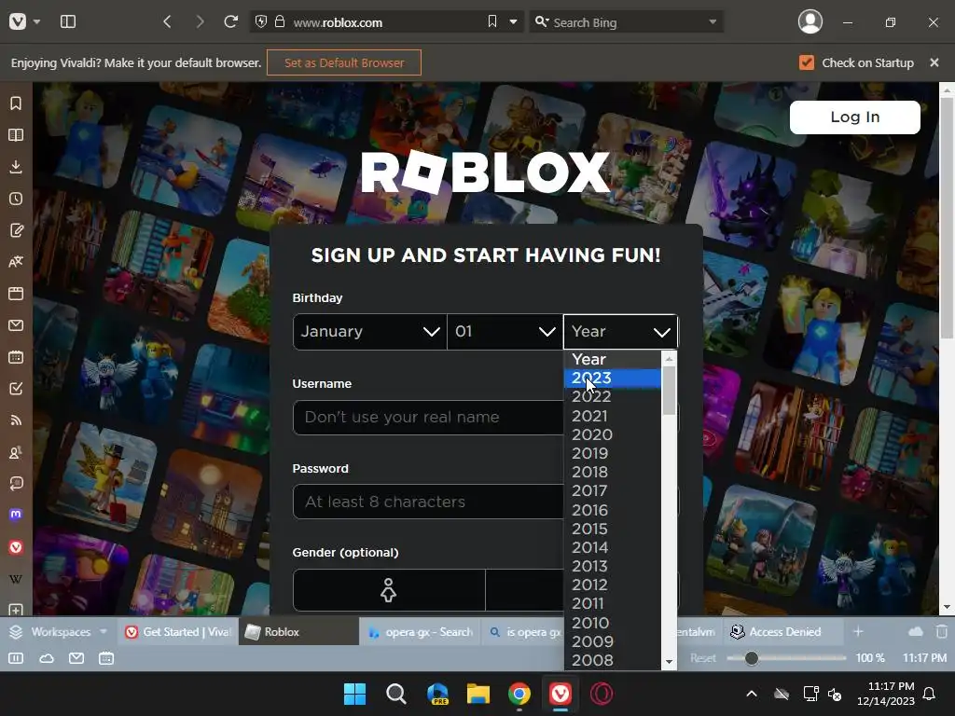
Task: Reload the current page
Action: pyautogui.click(x=231, y=22)
